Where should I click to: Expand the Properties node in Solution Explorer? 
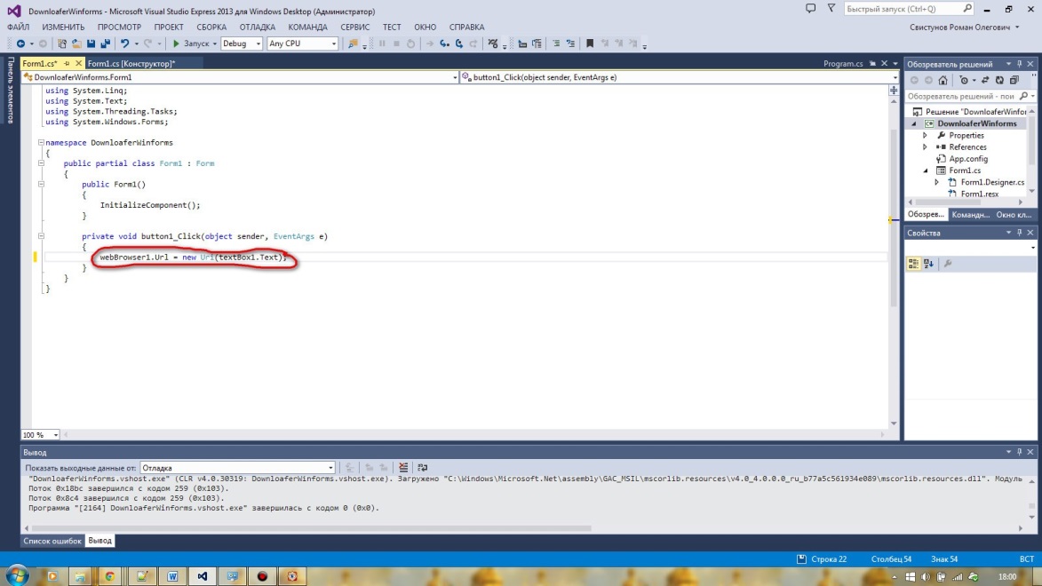coord(925,136)
